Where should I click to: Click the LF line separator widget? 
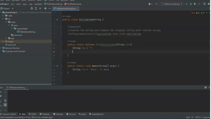[x=193, y=117]
